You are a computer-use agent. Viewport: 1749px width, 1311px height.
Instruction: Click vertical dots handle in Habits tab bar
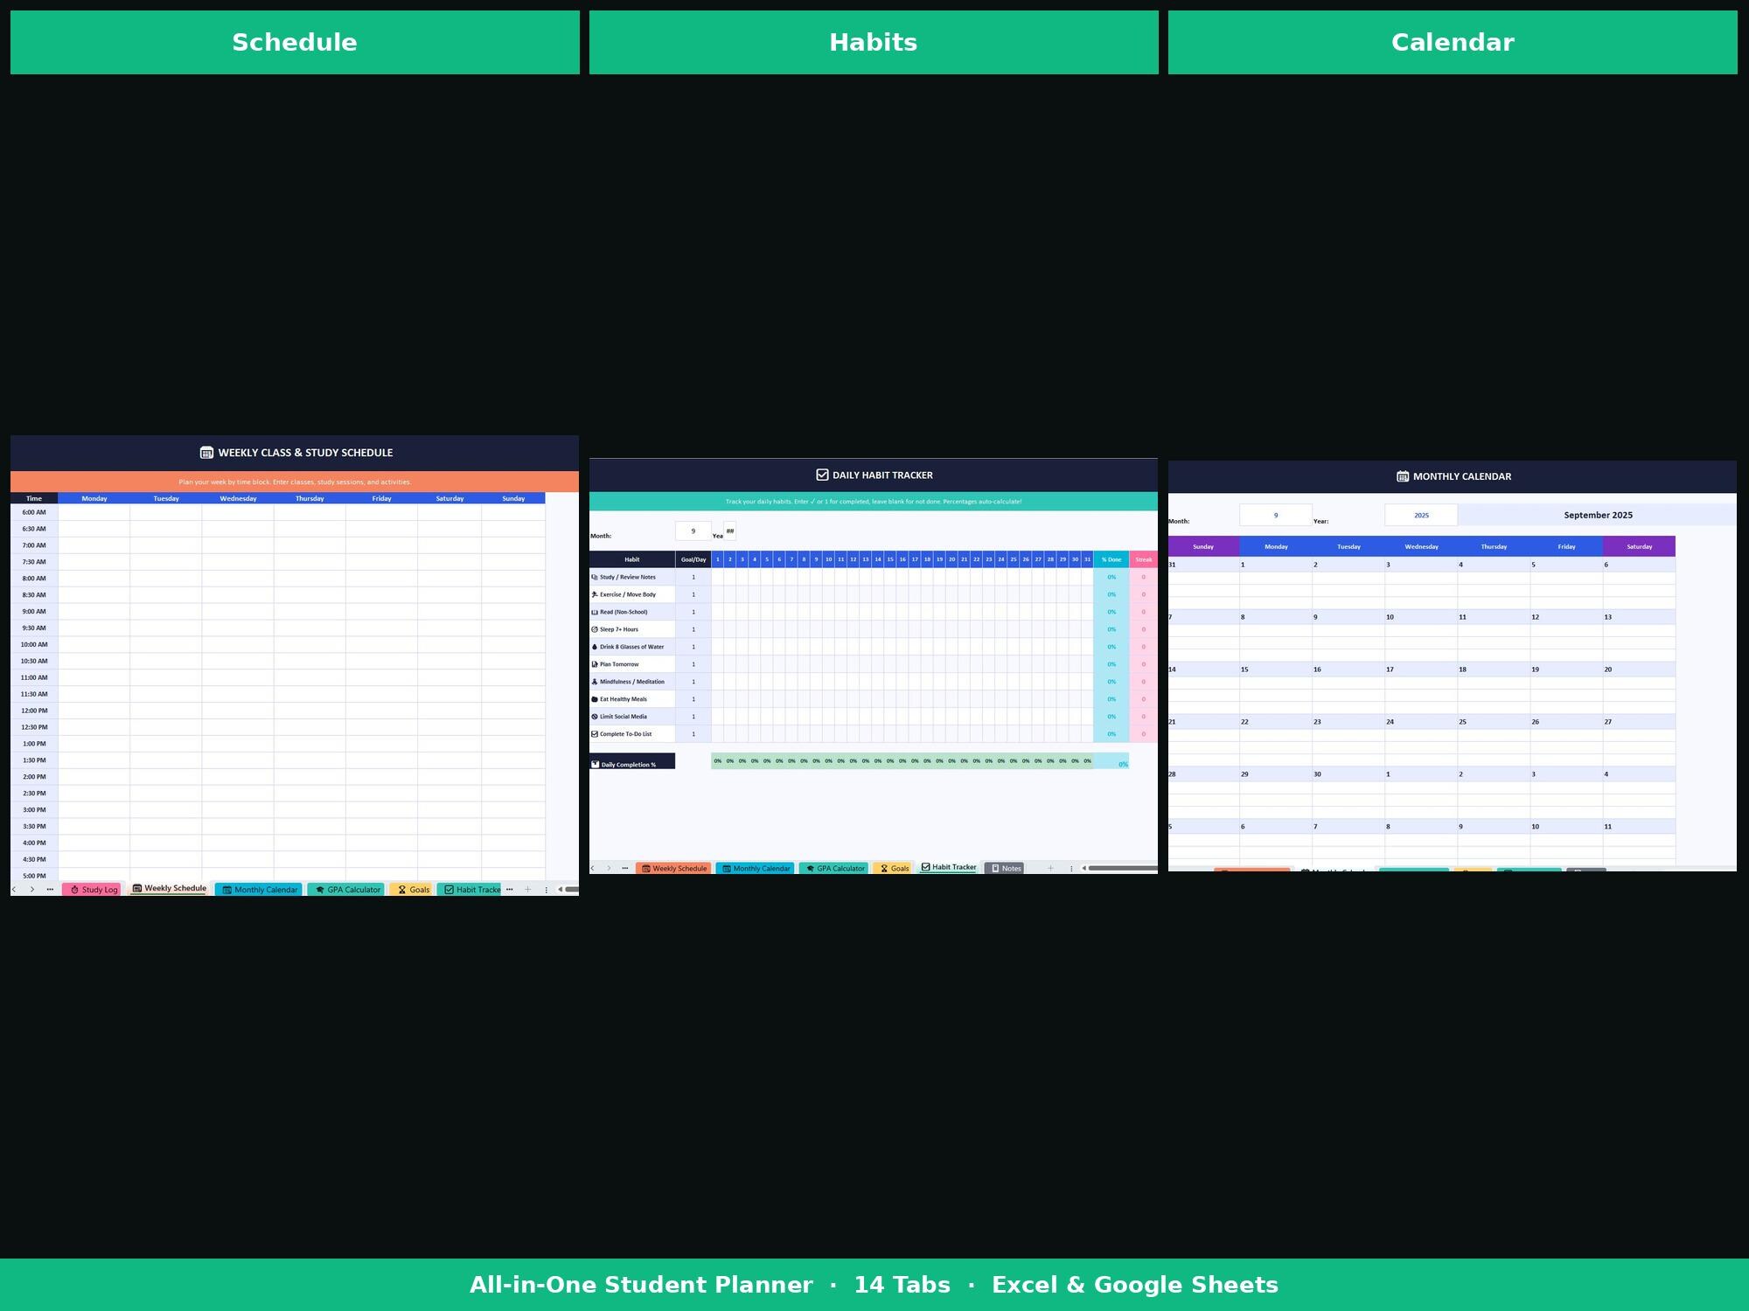pyautogui.click(x=1071, y=868)
